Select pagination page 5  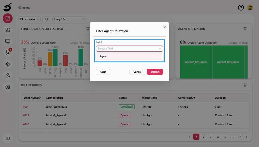tap(225, 137)
